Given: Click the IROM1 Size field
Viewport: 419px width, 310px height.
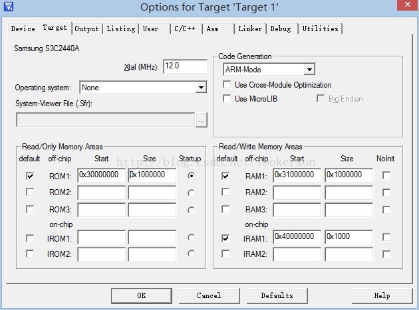Looking at the screenshot, I should (x=152, y=237).
